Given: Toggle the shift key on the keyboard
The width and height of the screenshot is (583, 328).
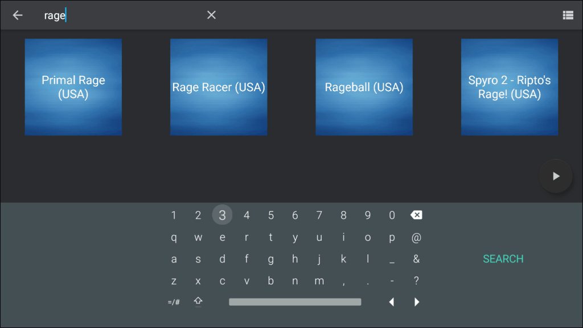Looking at the screenshot, I should [x=198, y=302].
